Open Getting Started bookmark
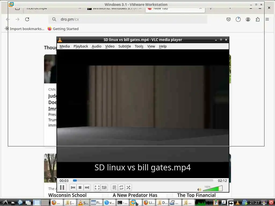275x206 pixels. pos(63,29)
